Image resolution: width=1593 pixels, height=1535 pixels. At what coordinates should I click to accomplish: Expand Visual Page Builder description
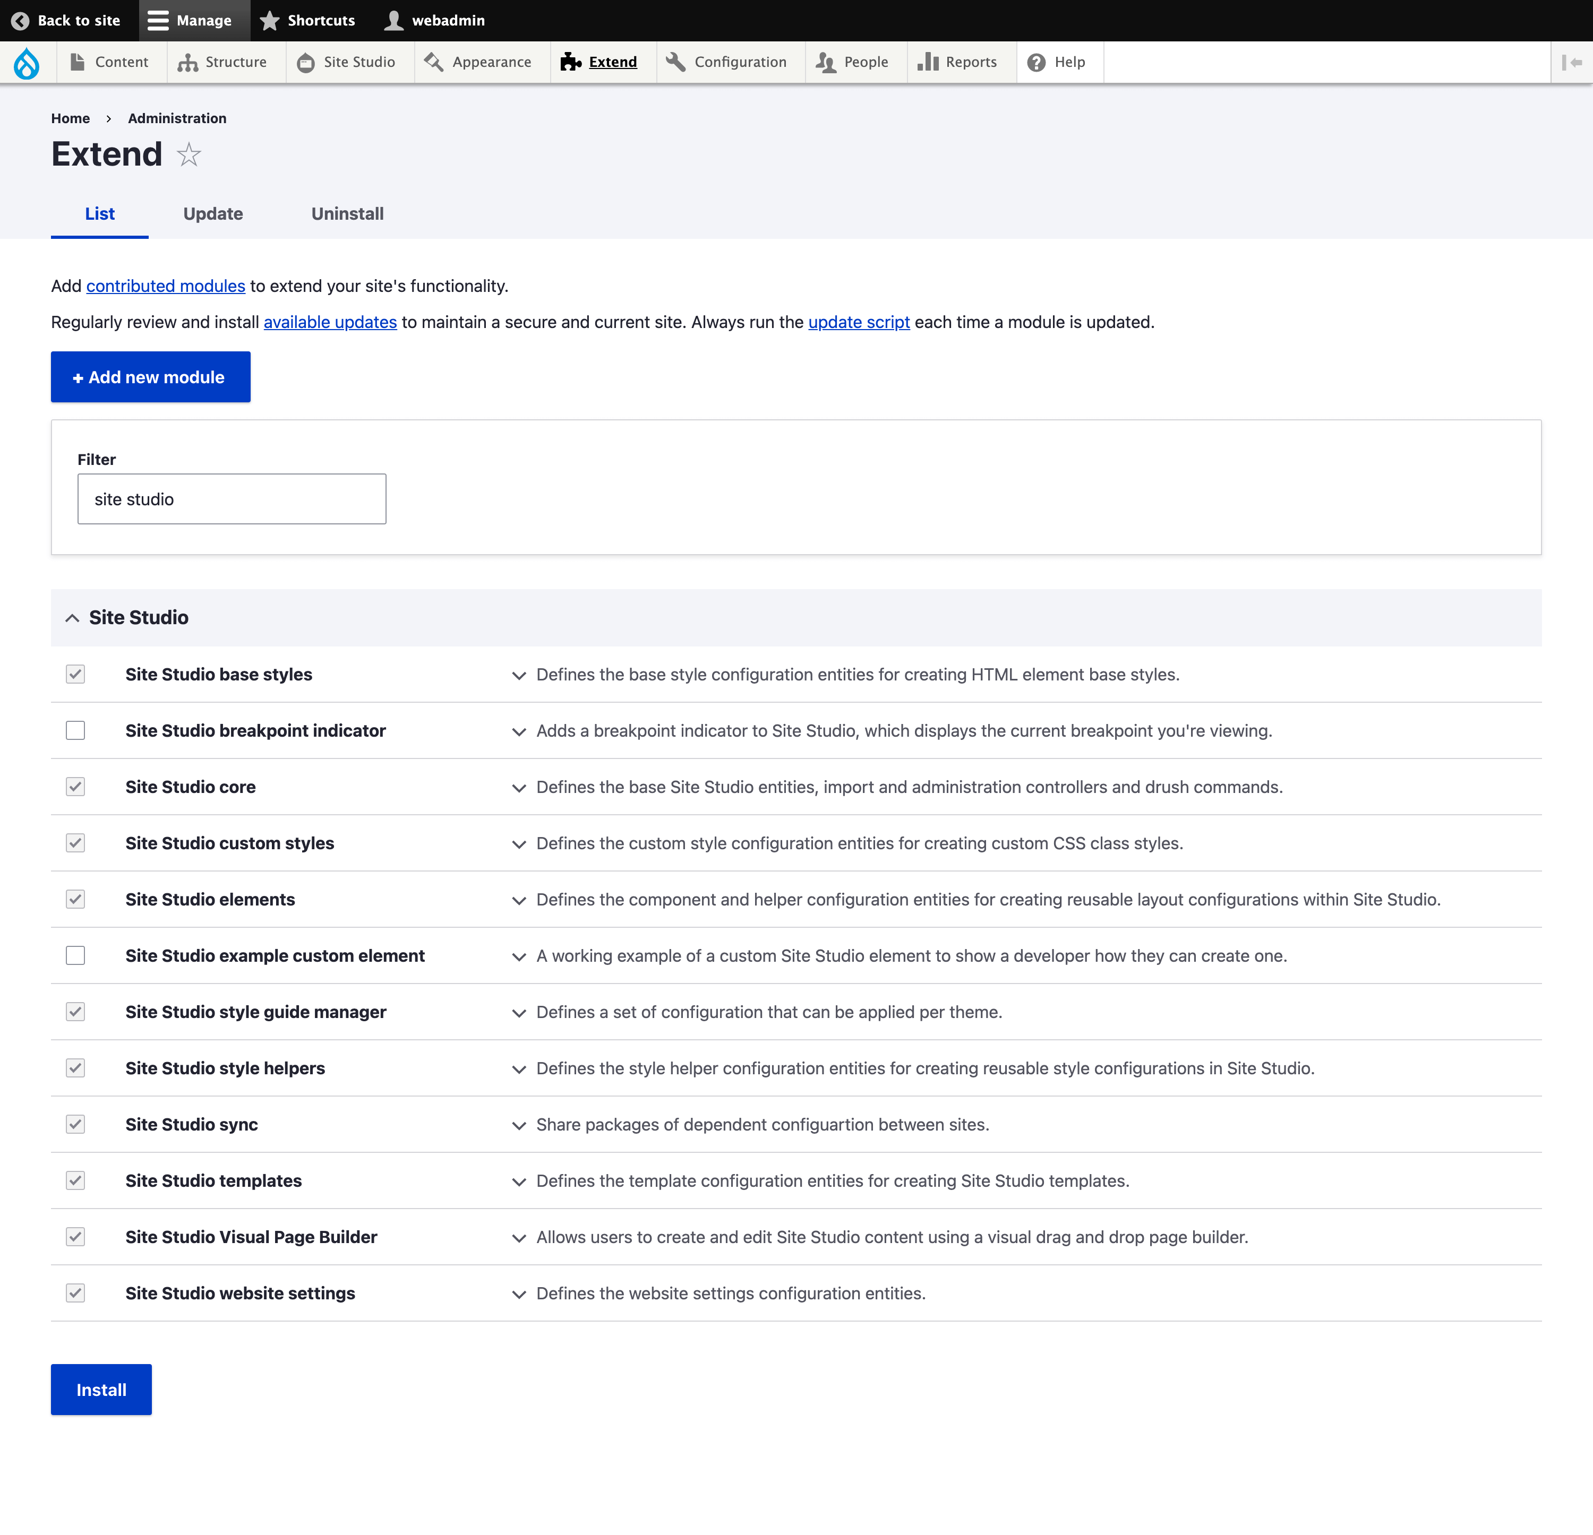[x=519, y=1238]
